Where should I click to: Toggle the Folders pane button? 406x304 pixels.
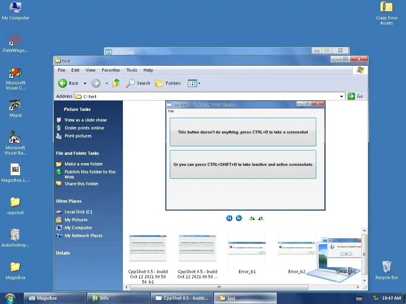(x=168, y=83)
